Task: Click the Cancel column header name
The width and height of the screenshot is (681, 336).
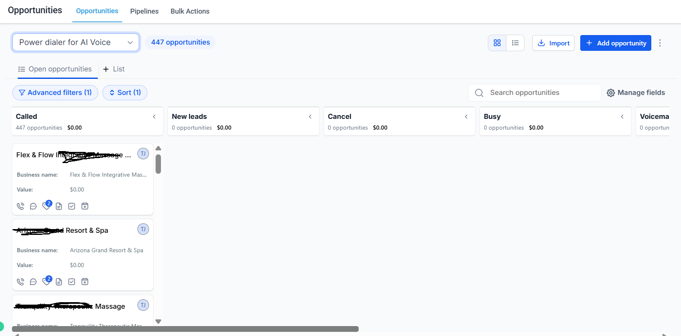Action: pos(340,116)
